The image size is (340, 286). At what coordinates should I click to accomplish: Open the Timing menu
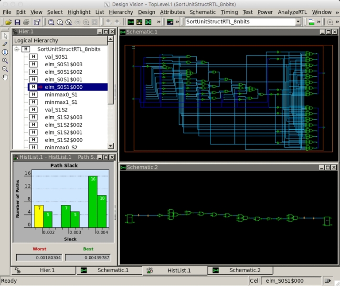(x=229, y=12)
